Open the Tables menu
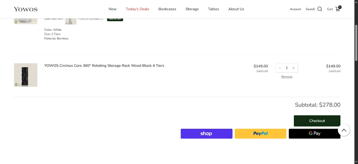The image size is (358, 164). tap(214, 9)
